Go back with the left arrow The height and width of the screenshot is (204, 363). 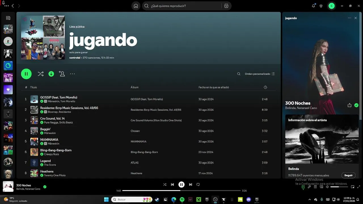click(12, 6)
